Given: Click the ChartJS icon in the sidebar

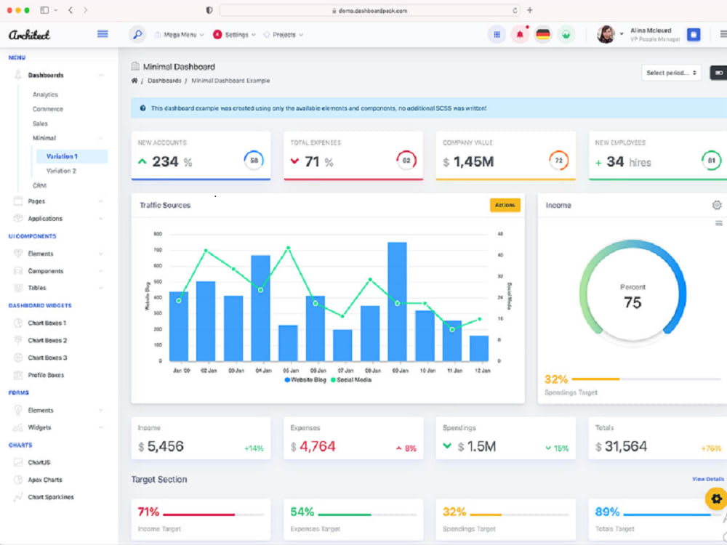Looking at the screenshot, I should [x=18, y=462].
